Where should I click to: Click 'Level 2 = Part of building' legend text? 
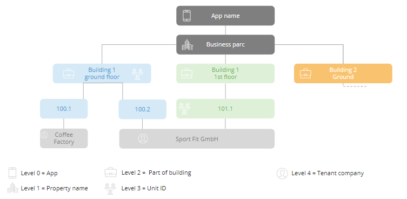(156, 173)
